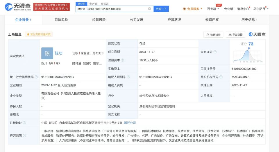Open the 会员服务 dropdown menu
Viewport: 279px width, 152px height.
coord(193,9)
